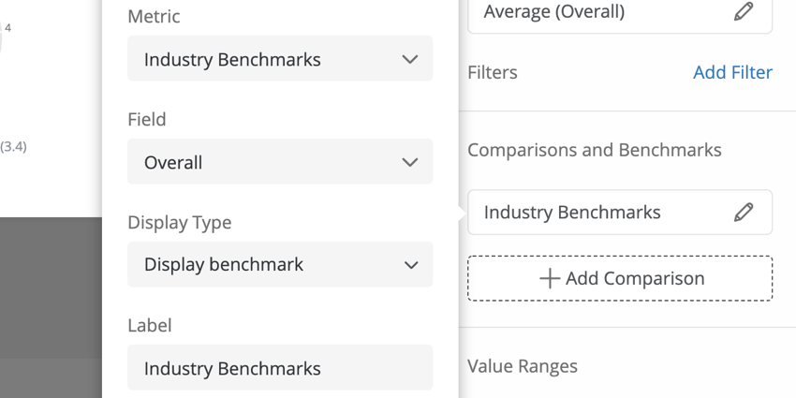The image size is (796, 398).
Task: Click the chevron arrow on Field dropdown
Action: (409, 162)
